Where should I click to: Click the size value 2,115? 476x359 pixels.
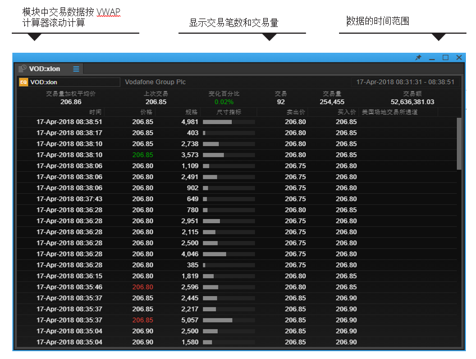190,232
